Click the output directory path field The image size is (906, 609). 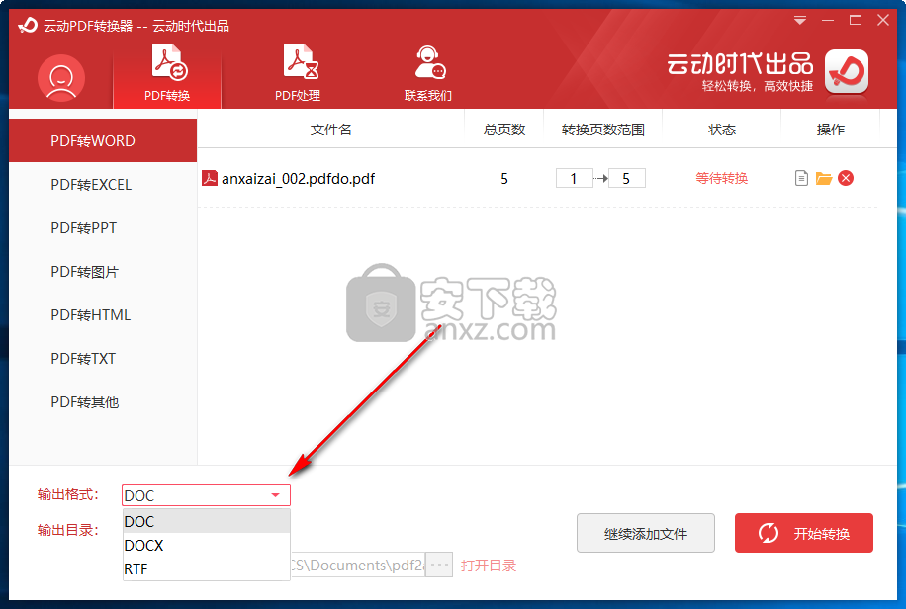[358, 565]
